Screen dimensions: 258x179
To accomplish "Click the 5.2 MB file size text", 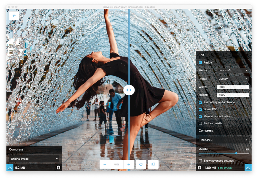I will coord(20,168).
